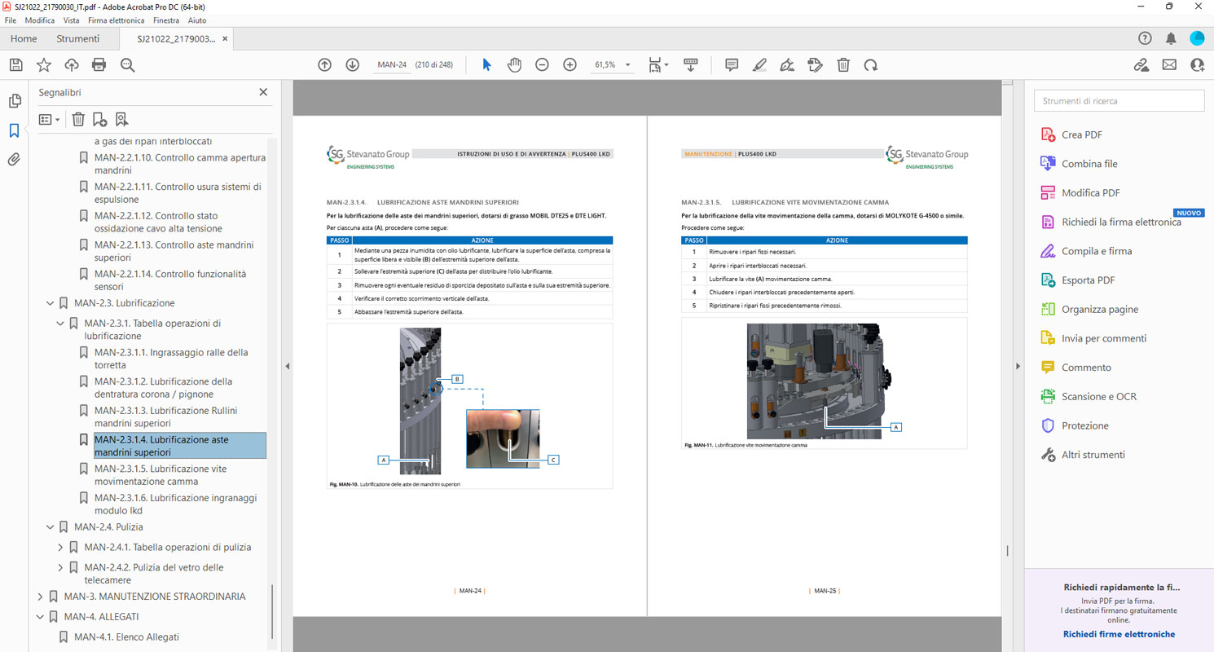Viewport: 1214px width, 652px height.
Task: Collapse the MAN-2.4. Pulizia bookmark
Action: 50,527
